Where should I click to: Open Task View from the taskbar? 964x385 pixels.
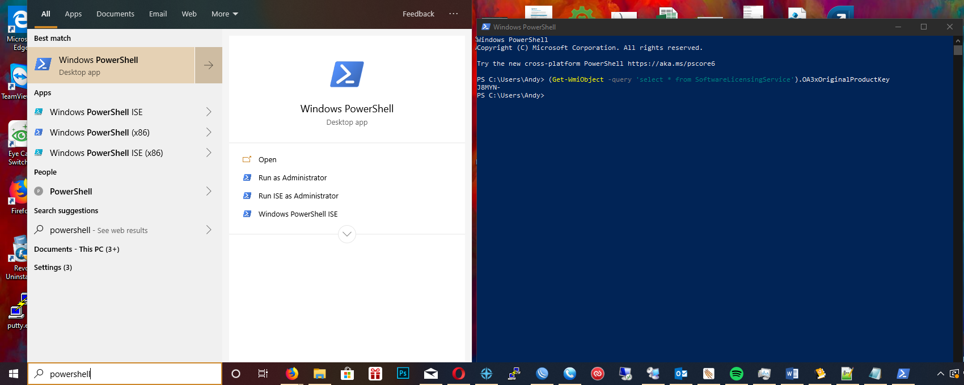(x=263, y=374)
